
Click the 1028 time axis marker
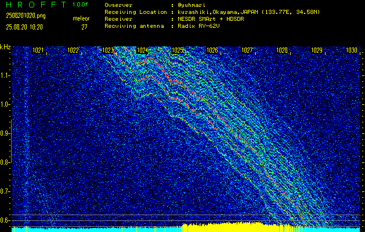(282, 50)
